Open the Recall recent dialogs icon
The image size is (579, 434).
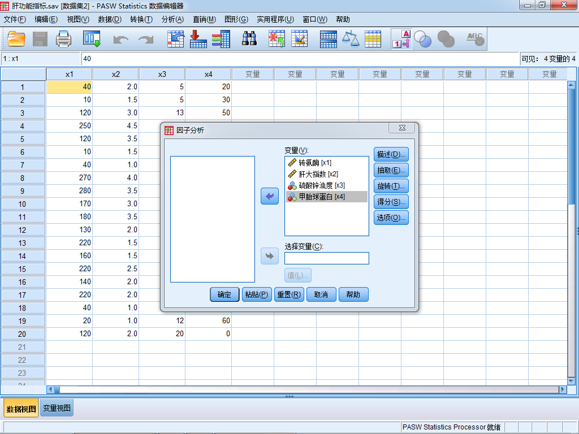click(92, 39)
